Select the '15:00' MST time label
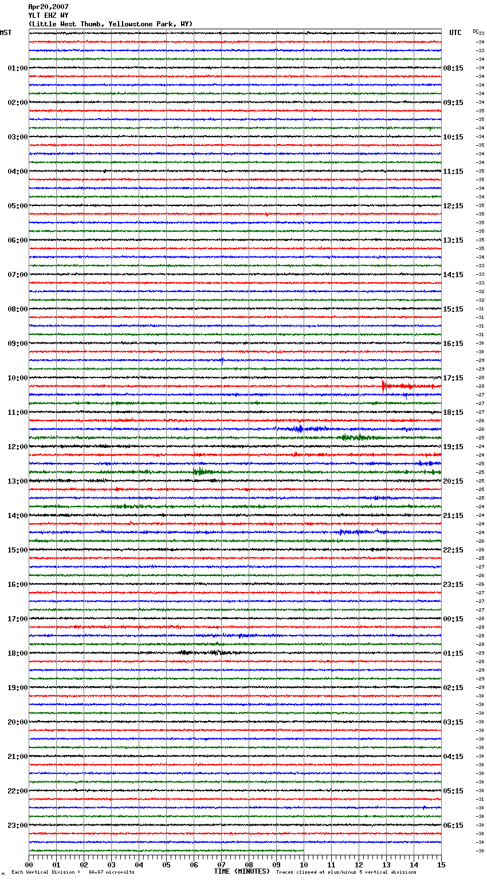 [18, 550]
